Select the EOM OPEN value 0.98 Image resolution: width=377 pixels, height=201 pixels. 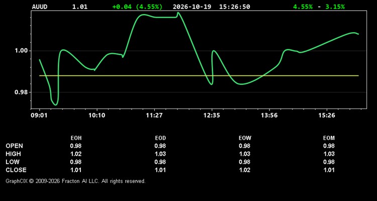[329, 146]
